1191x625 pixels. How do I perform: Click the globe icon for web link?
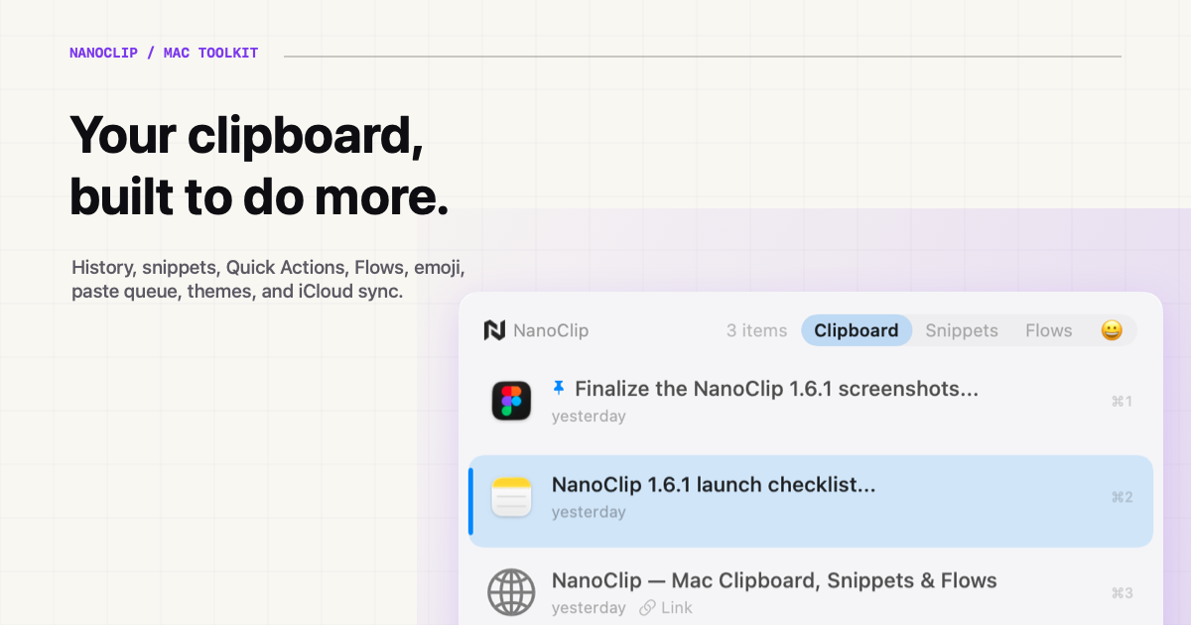[x=512, y=592]
